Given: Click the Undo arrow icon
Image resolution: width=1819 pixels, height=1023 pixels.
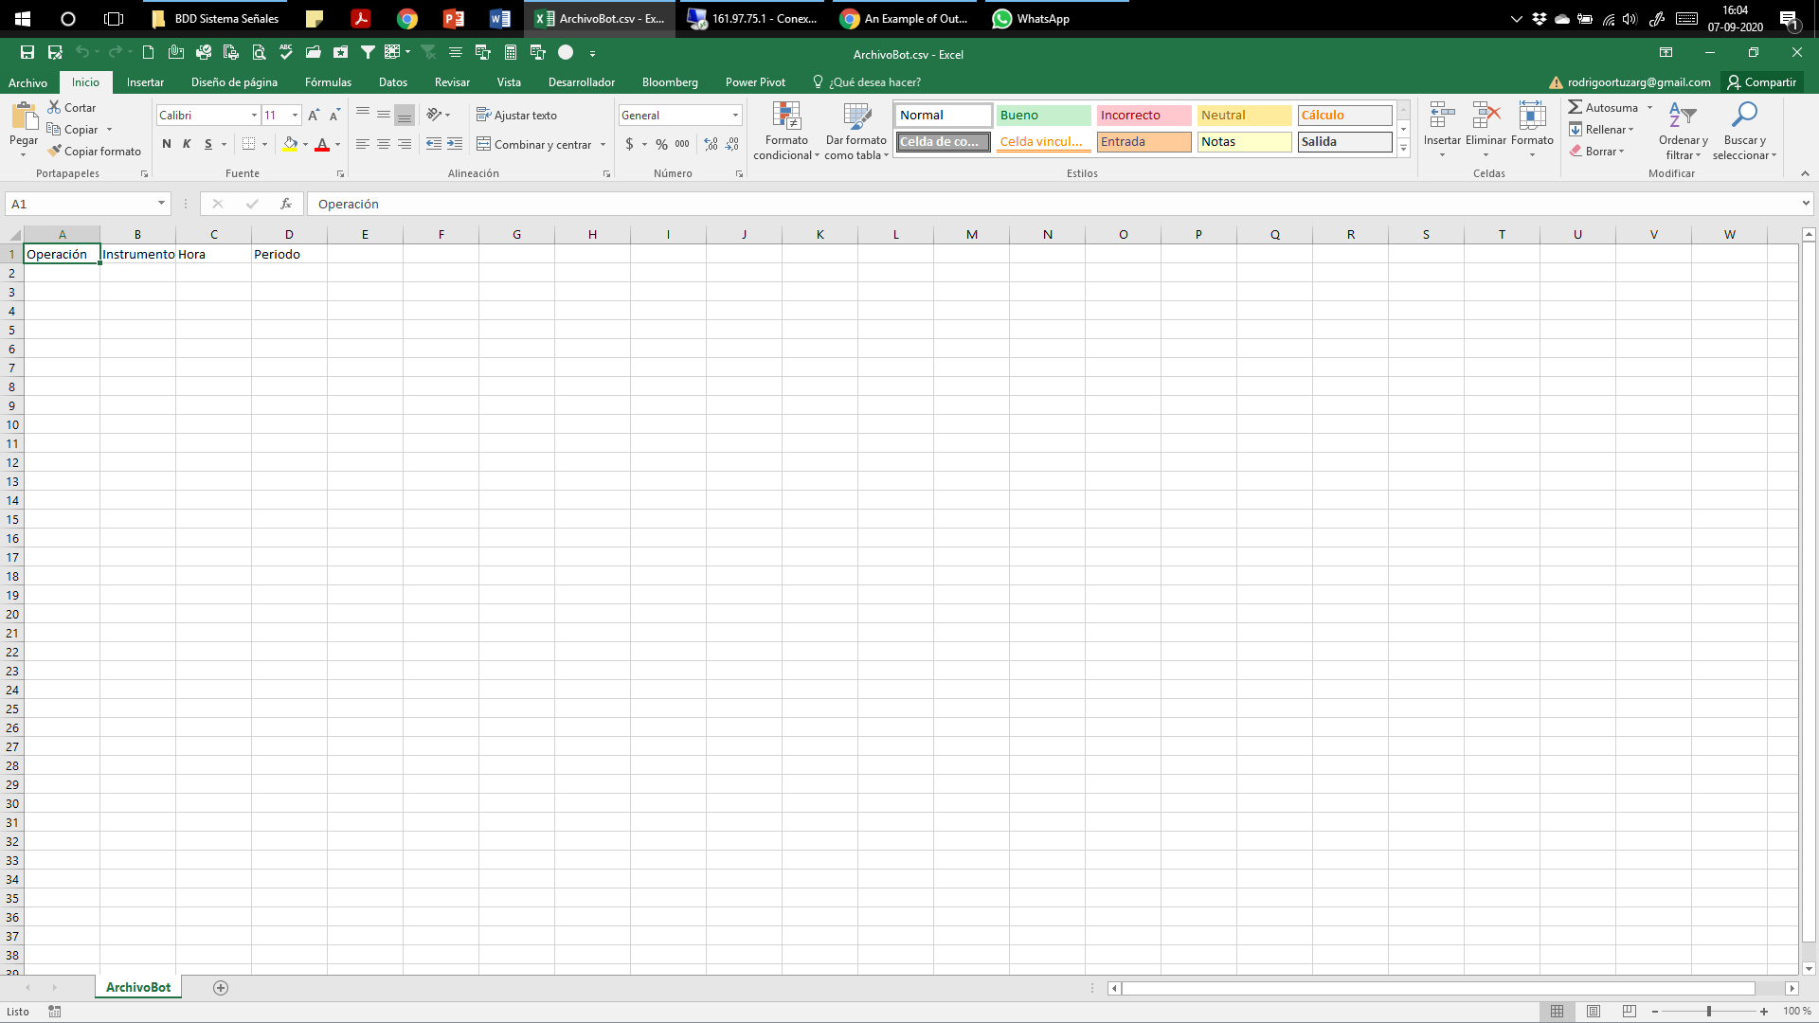Looking at the screenshot, I should (x=82, y=53).
